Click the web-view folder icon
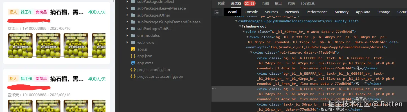 133,42
